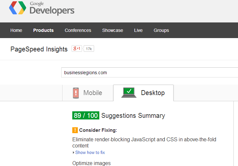Expand the Show how to fix details
This screenshot has width=238, height=166.
click(90, 152)
